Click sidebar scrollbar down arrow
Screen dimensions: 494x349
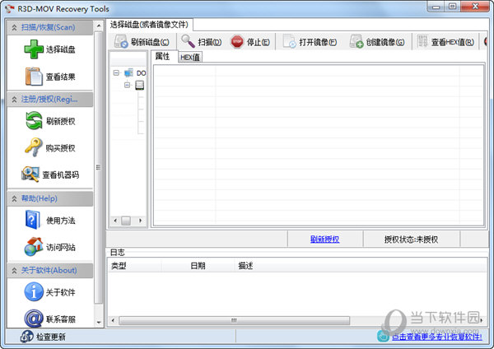(x=99, y=322)
